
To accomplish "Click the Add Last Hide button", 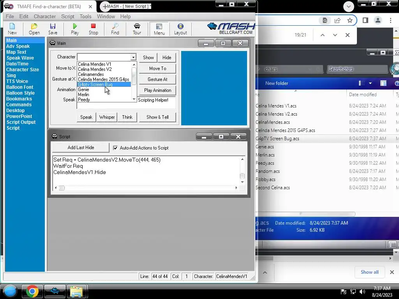I will click(x=81, y=148).
